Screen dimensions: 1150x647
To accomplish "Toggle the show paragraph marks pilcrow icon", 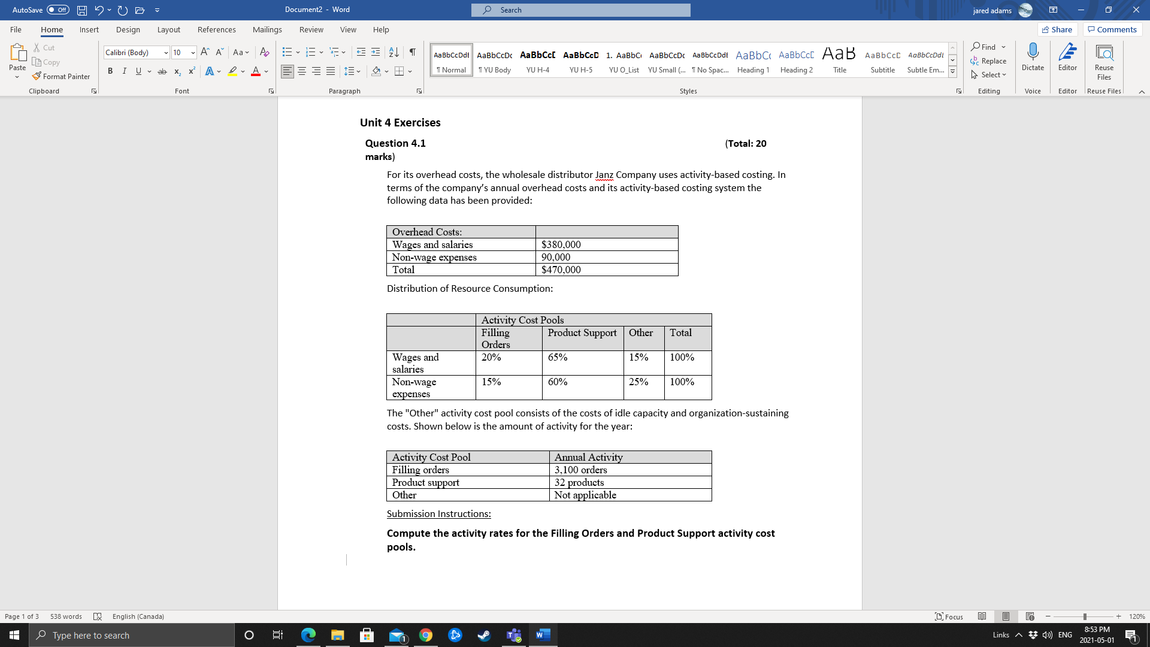I will click(x=412, y=52).
